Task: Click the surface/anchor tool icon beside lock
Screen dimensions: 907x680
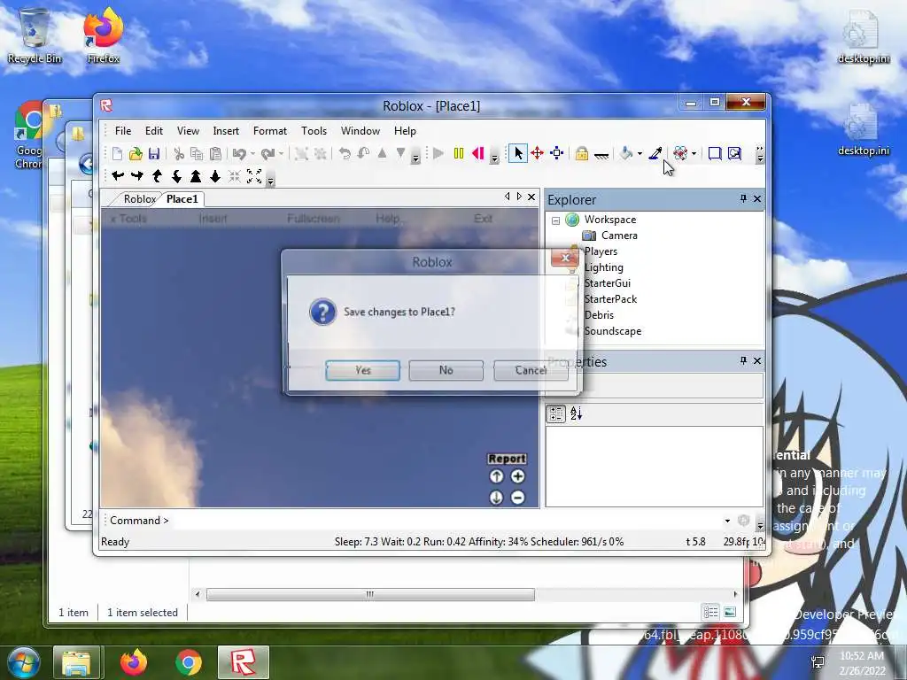Action: tap(601, 154)
